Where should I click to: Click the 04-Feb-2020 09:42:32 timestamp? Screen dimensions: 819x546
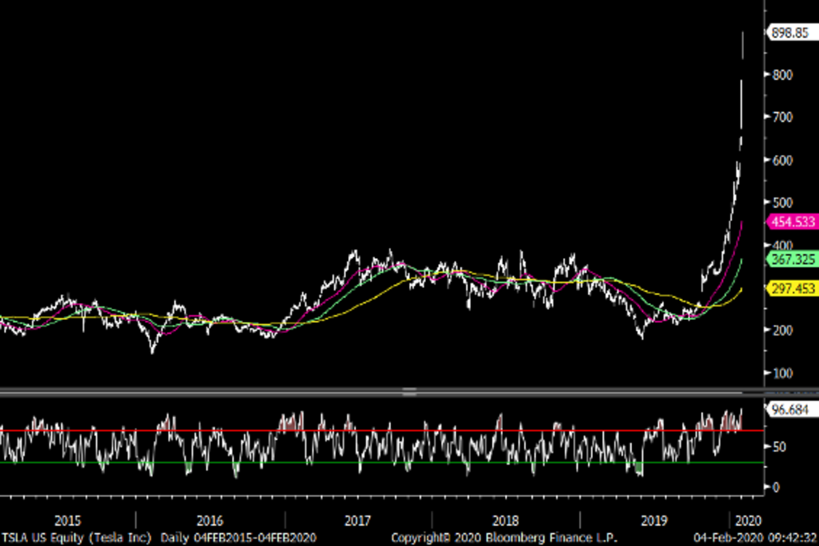[x=756, y=538]
